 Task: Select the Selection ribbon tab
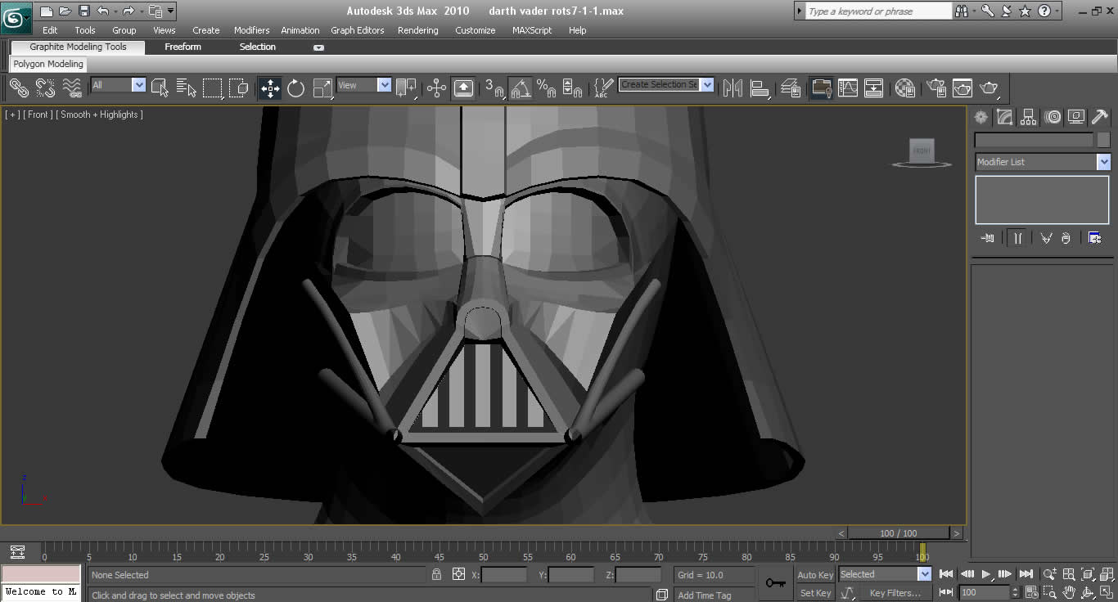pyautogui.click(x=257, y=47)
